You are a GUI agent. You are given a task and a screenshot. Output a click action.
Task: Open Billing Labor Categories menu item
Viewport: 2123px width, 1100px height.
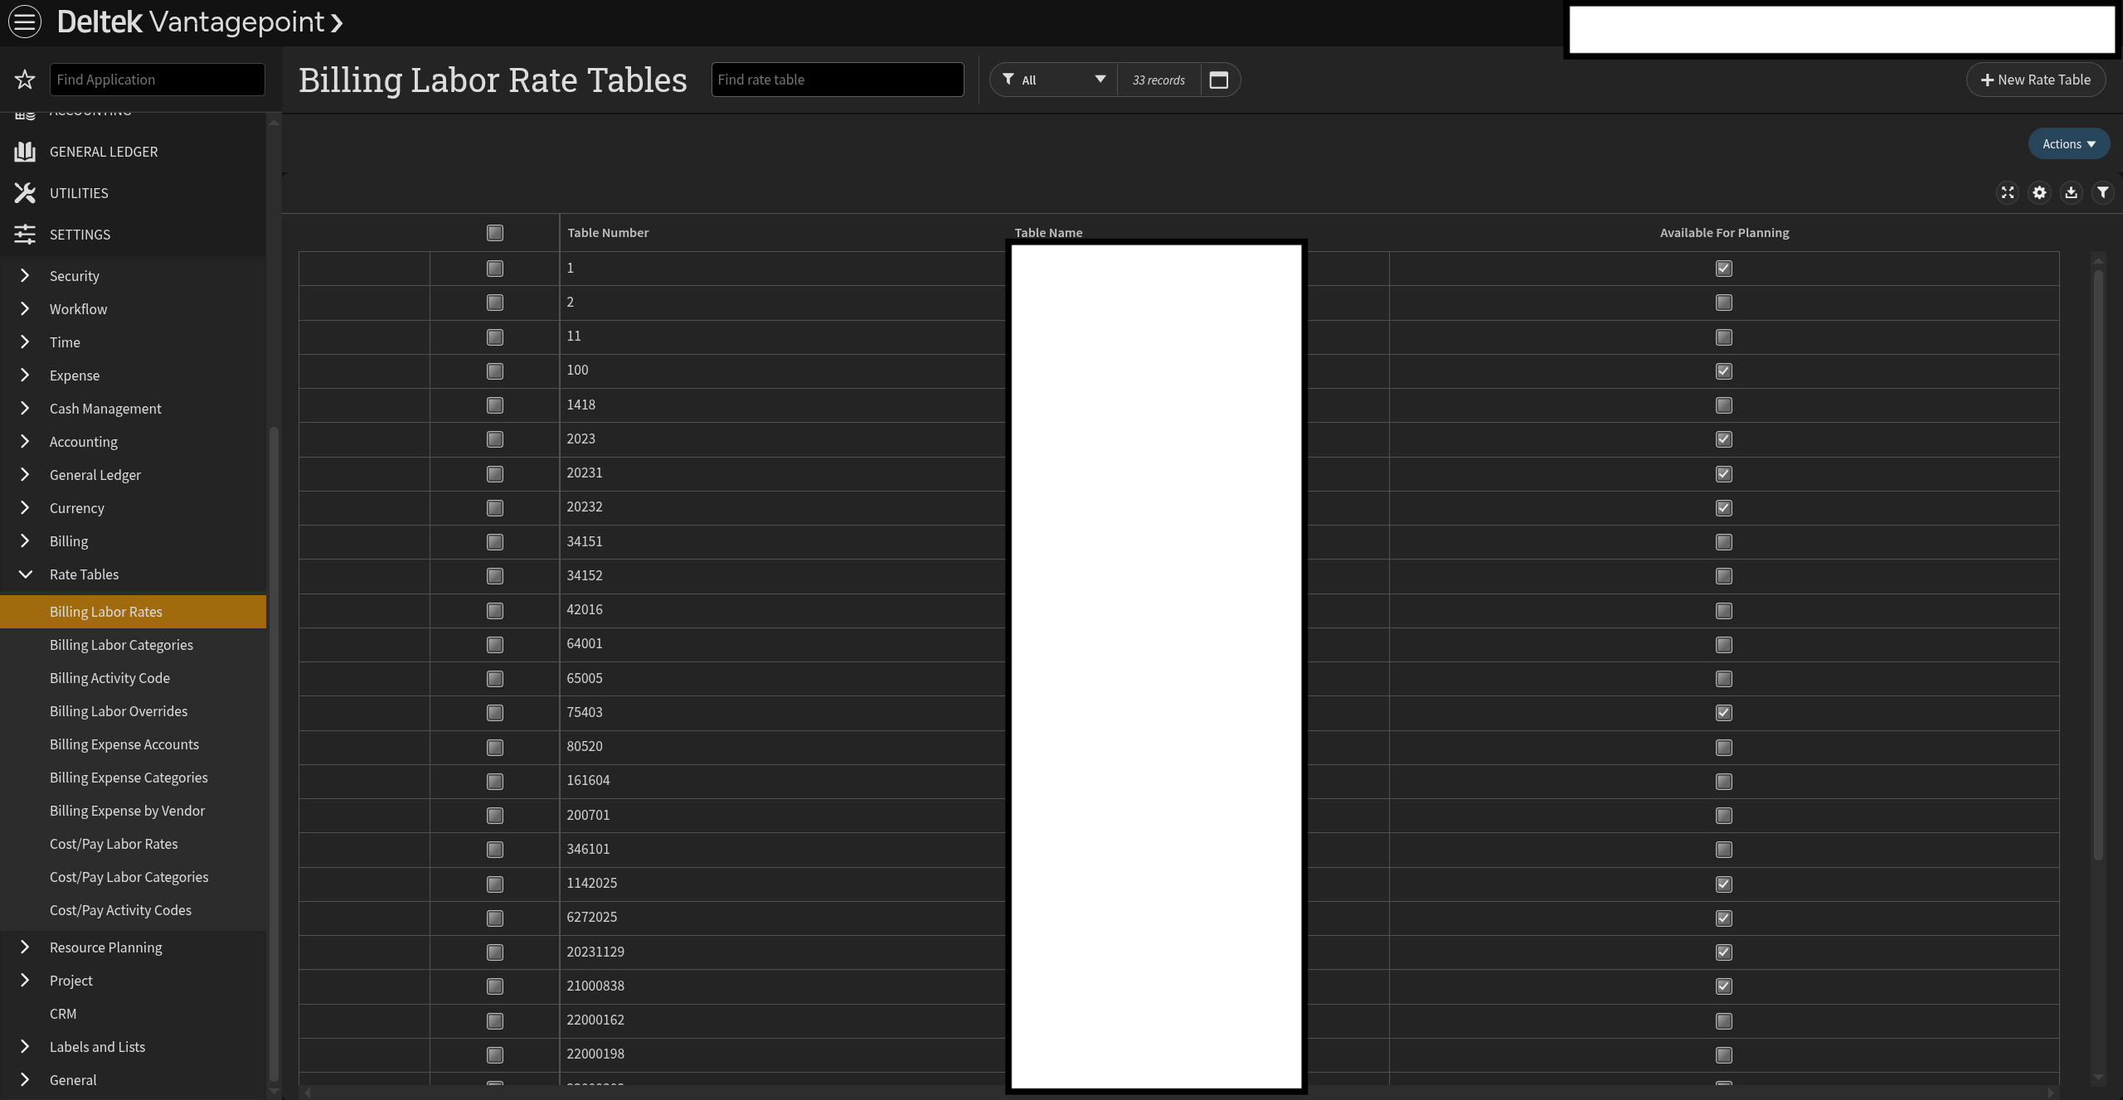click(121, 645)
